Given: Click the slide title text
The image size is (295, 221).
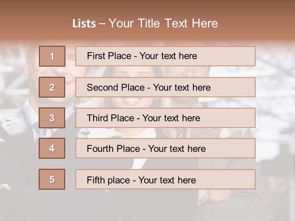Looking at the screenshot, I should coord(145,23).
